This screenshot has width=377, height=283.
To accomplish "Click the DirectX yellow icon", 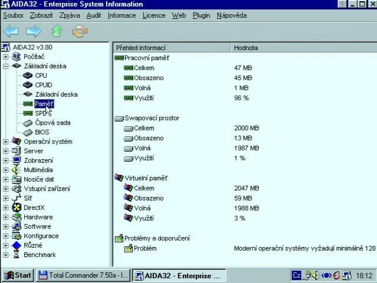I will pos(16,208).
